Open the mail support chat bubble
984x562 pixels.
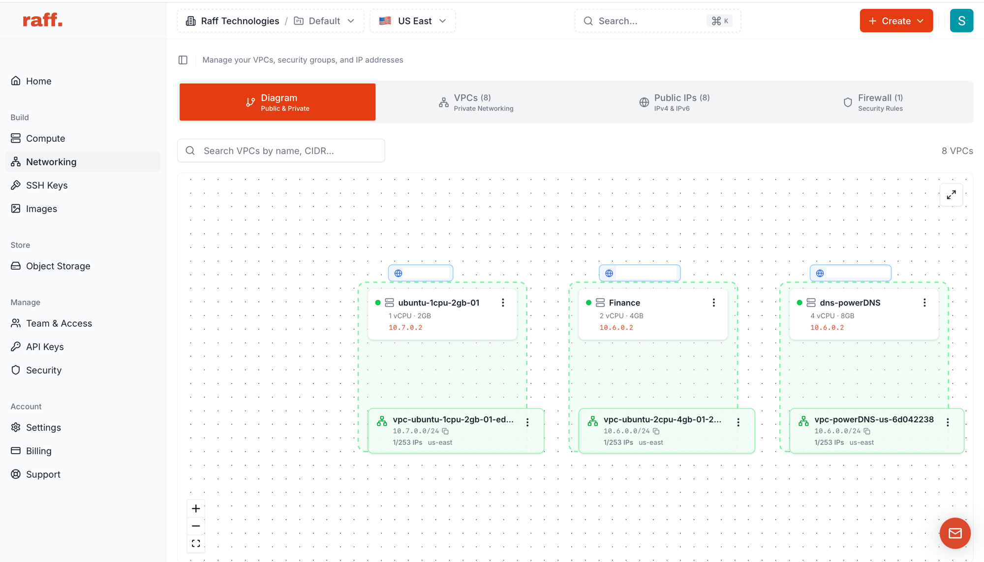(955, 533)
